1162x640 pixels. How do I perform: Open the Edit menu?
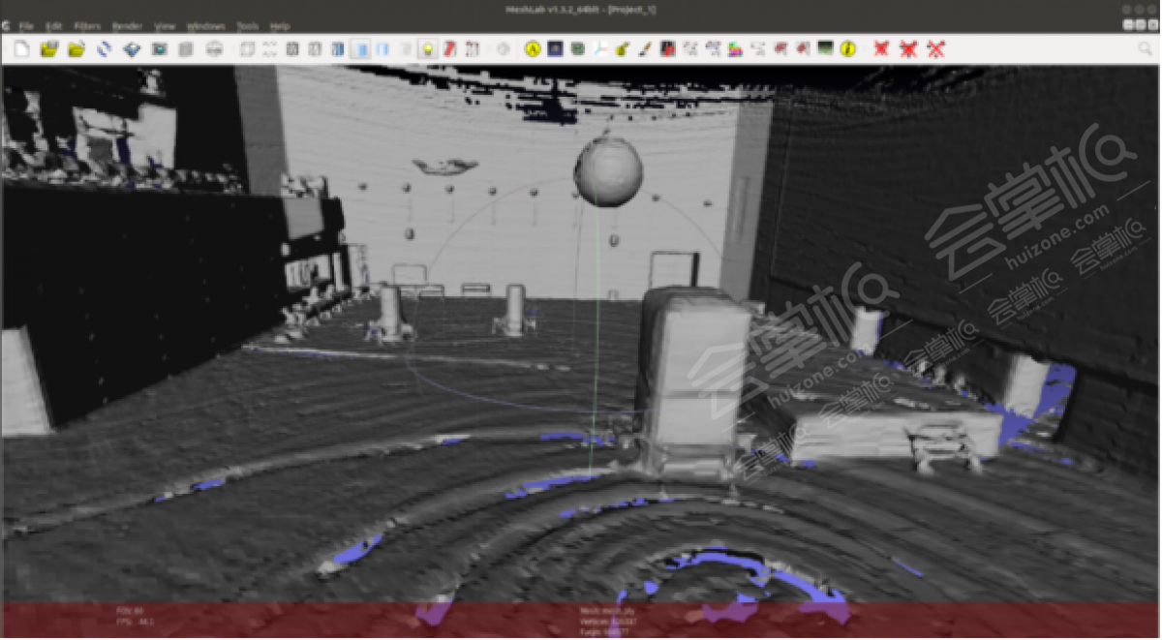(x=54, y=26)
